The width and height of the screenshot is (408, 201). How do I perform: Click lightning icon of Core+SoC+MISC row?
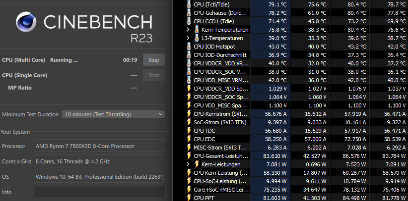click(x=189, y=190)
